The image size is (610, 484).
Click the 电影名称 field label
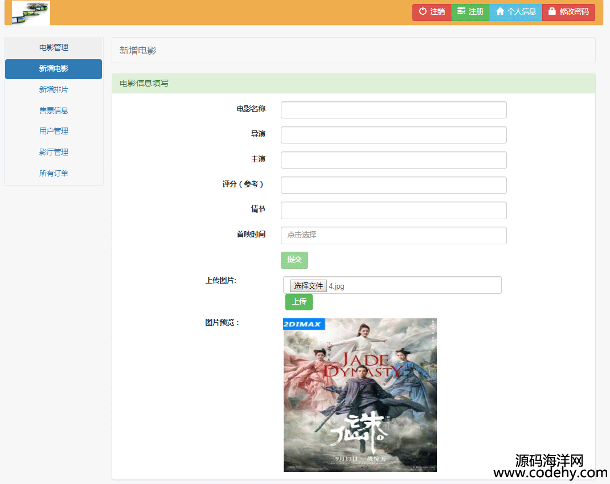coord(251,109)
